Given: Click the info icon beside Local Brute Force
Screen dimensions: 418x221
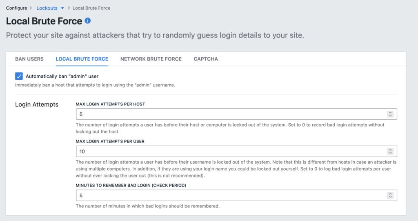Looking at the screenshot, I should tap(87, 21).
